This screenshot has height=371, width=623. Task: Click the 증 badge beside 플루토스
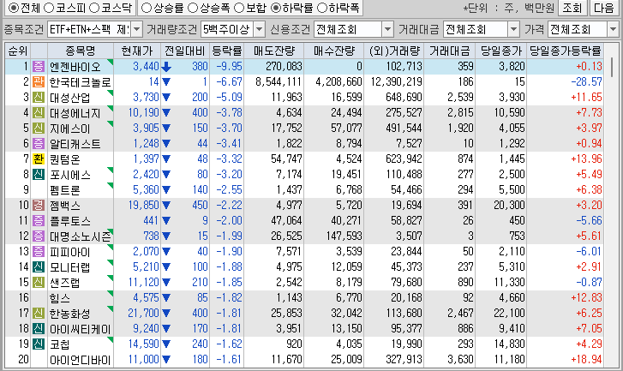39,220
